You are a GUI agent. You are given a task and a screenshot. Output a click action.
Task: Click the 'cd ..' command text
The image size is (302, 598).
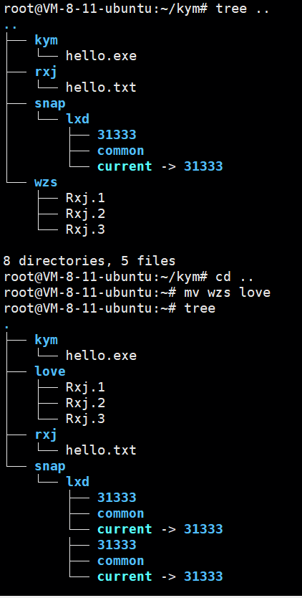235,277
